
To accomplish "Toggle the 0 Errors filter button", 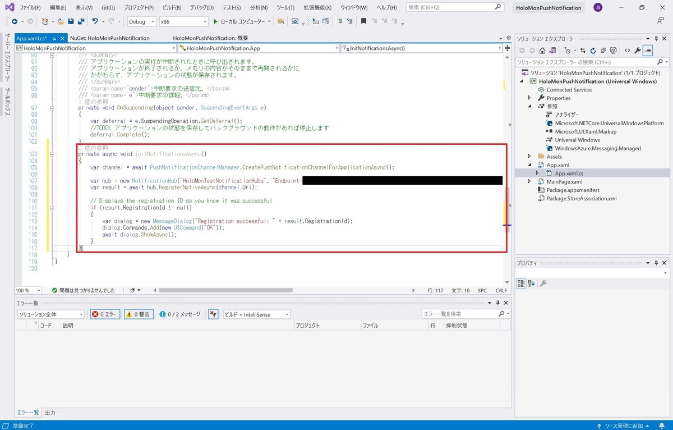I will 105,314.
